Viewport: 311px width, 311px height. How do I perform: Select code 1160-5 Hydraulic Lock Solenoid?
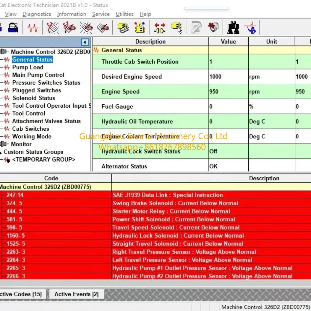[x=155, y=236]
